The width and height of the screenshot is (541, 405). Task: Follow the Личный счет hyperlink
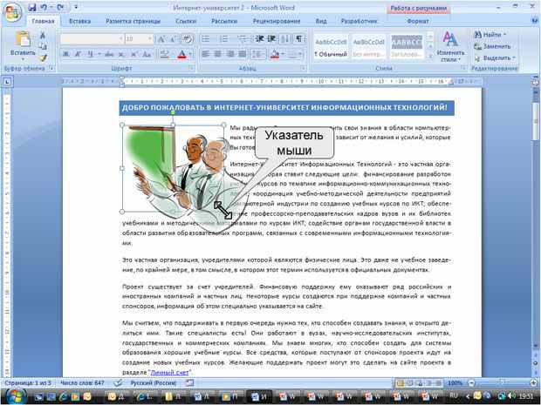coord(170,372)
